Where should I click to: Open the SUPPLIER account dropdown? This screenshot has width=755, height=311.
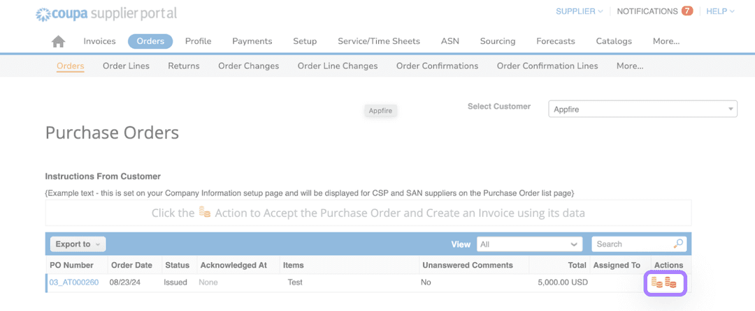580,11
